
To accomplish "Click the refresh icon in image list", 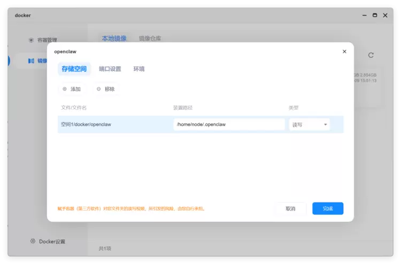I will pyautogui.click(x=371, y=55).
